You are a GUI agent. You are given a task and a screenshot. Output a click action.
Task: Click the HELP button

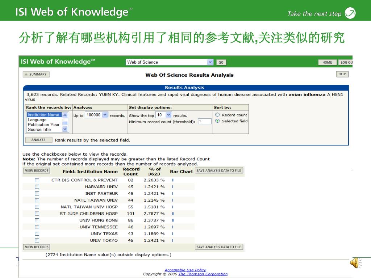(x=342, y=74)
